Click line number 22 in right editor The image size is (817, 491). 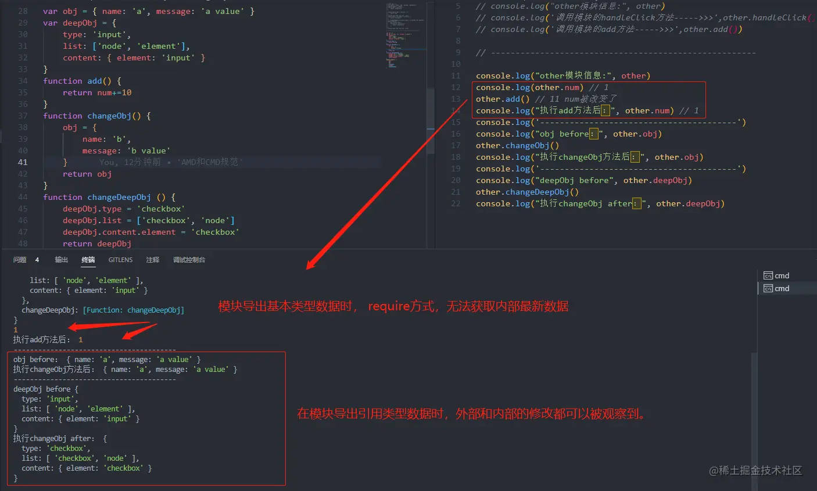point(456,203)
